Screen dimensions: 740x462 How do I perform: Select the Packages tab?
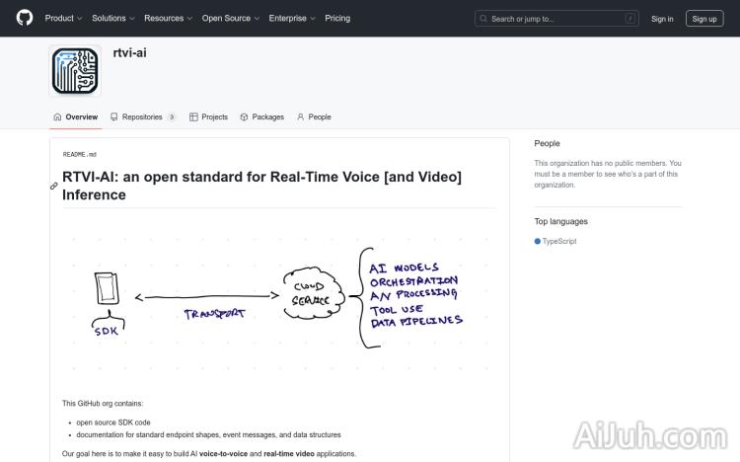click(261, 116)
